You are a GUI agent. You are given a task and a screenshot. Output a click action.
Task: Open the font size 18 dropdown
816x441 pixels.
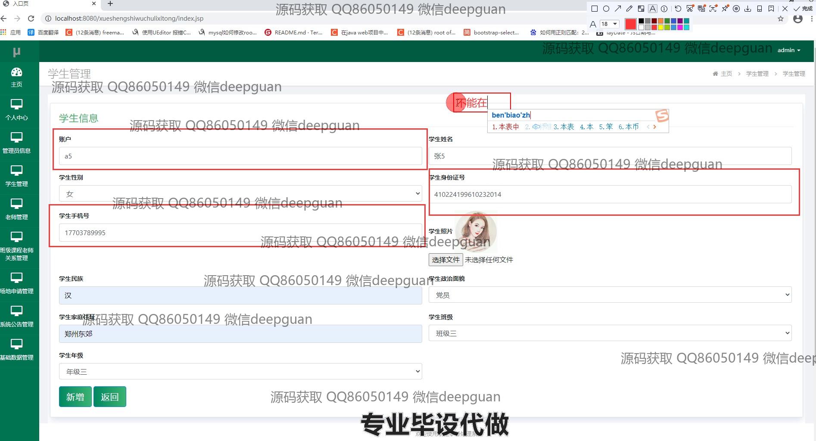pyautogui.click(x=610, y=24)
